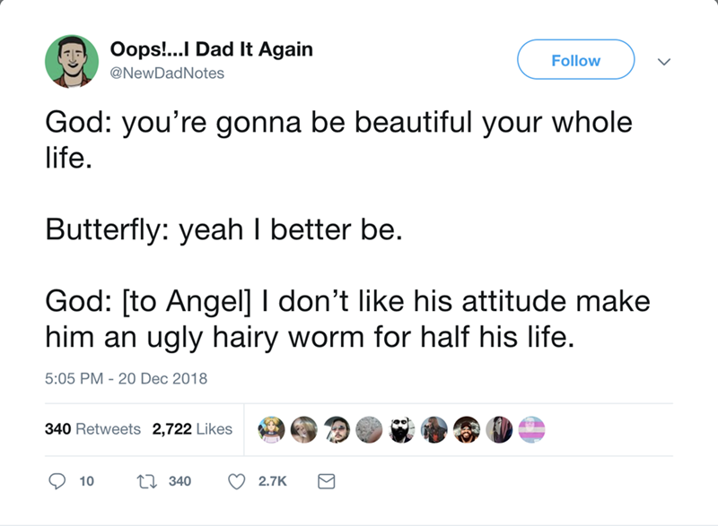
Task: Open the sixth liker avatar in the row
Action: [434, 429]
